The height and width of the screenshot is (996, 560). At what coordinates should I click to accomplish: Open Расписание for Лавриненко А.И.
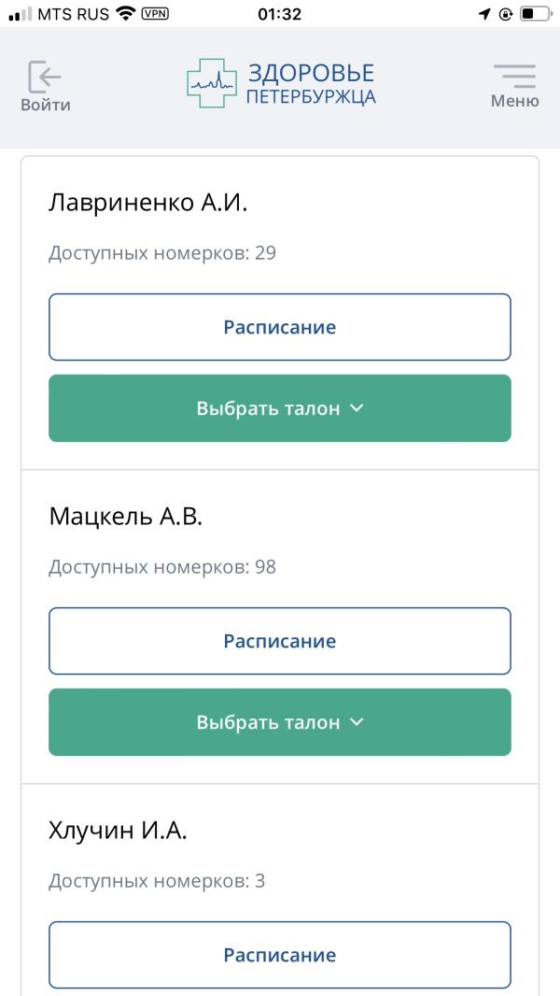coord(280,327)
